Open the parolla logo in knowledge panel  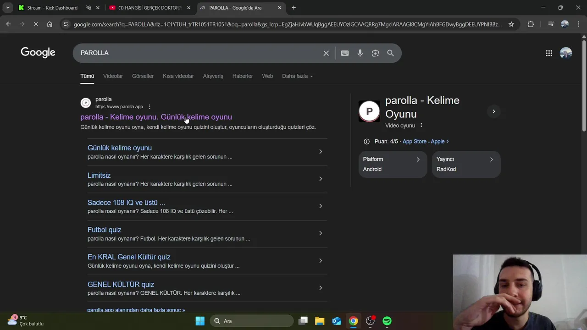[369, 111]
